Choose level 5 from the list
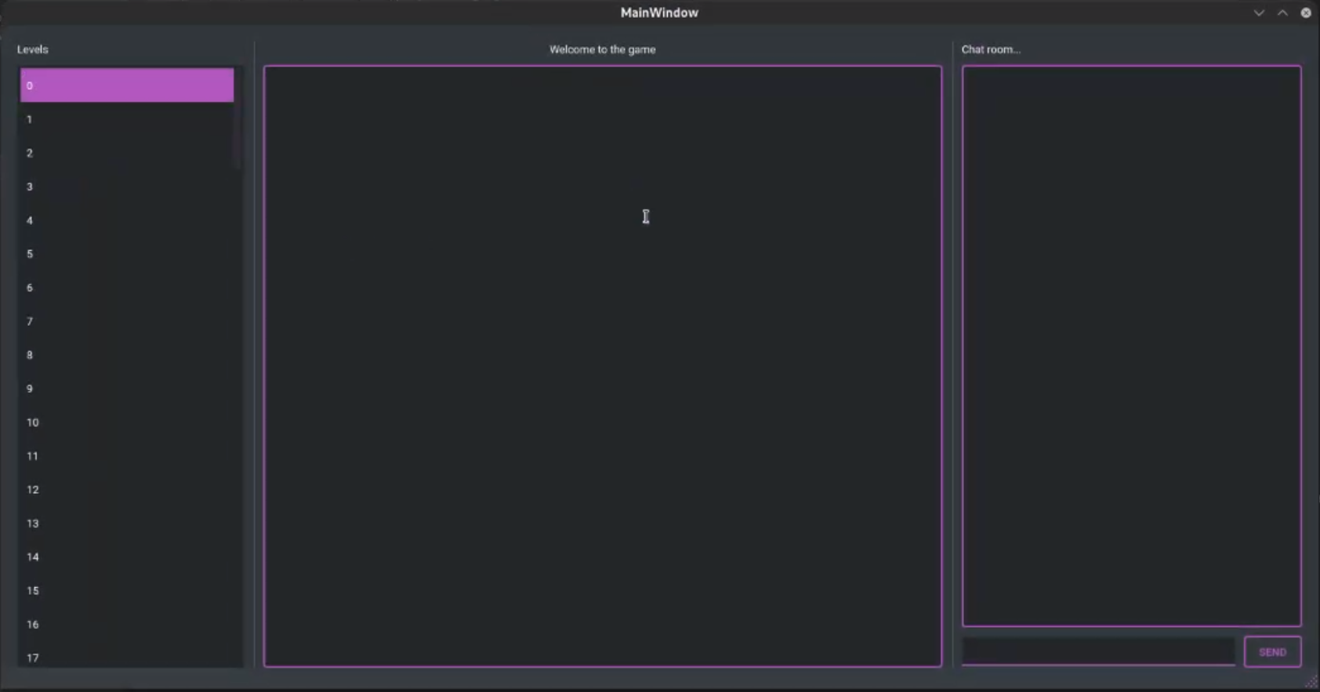1320x692 pixels. tap(127, 254)
